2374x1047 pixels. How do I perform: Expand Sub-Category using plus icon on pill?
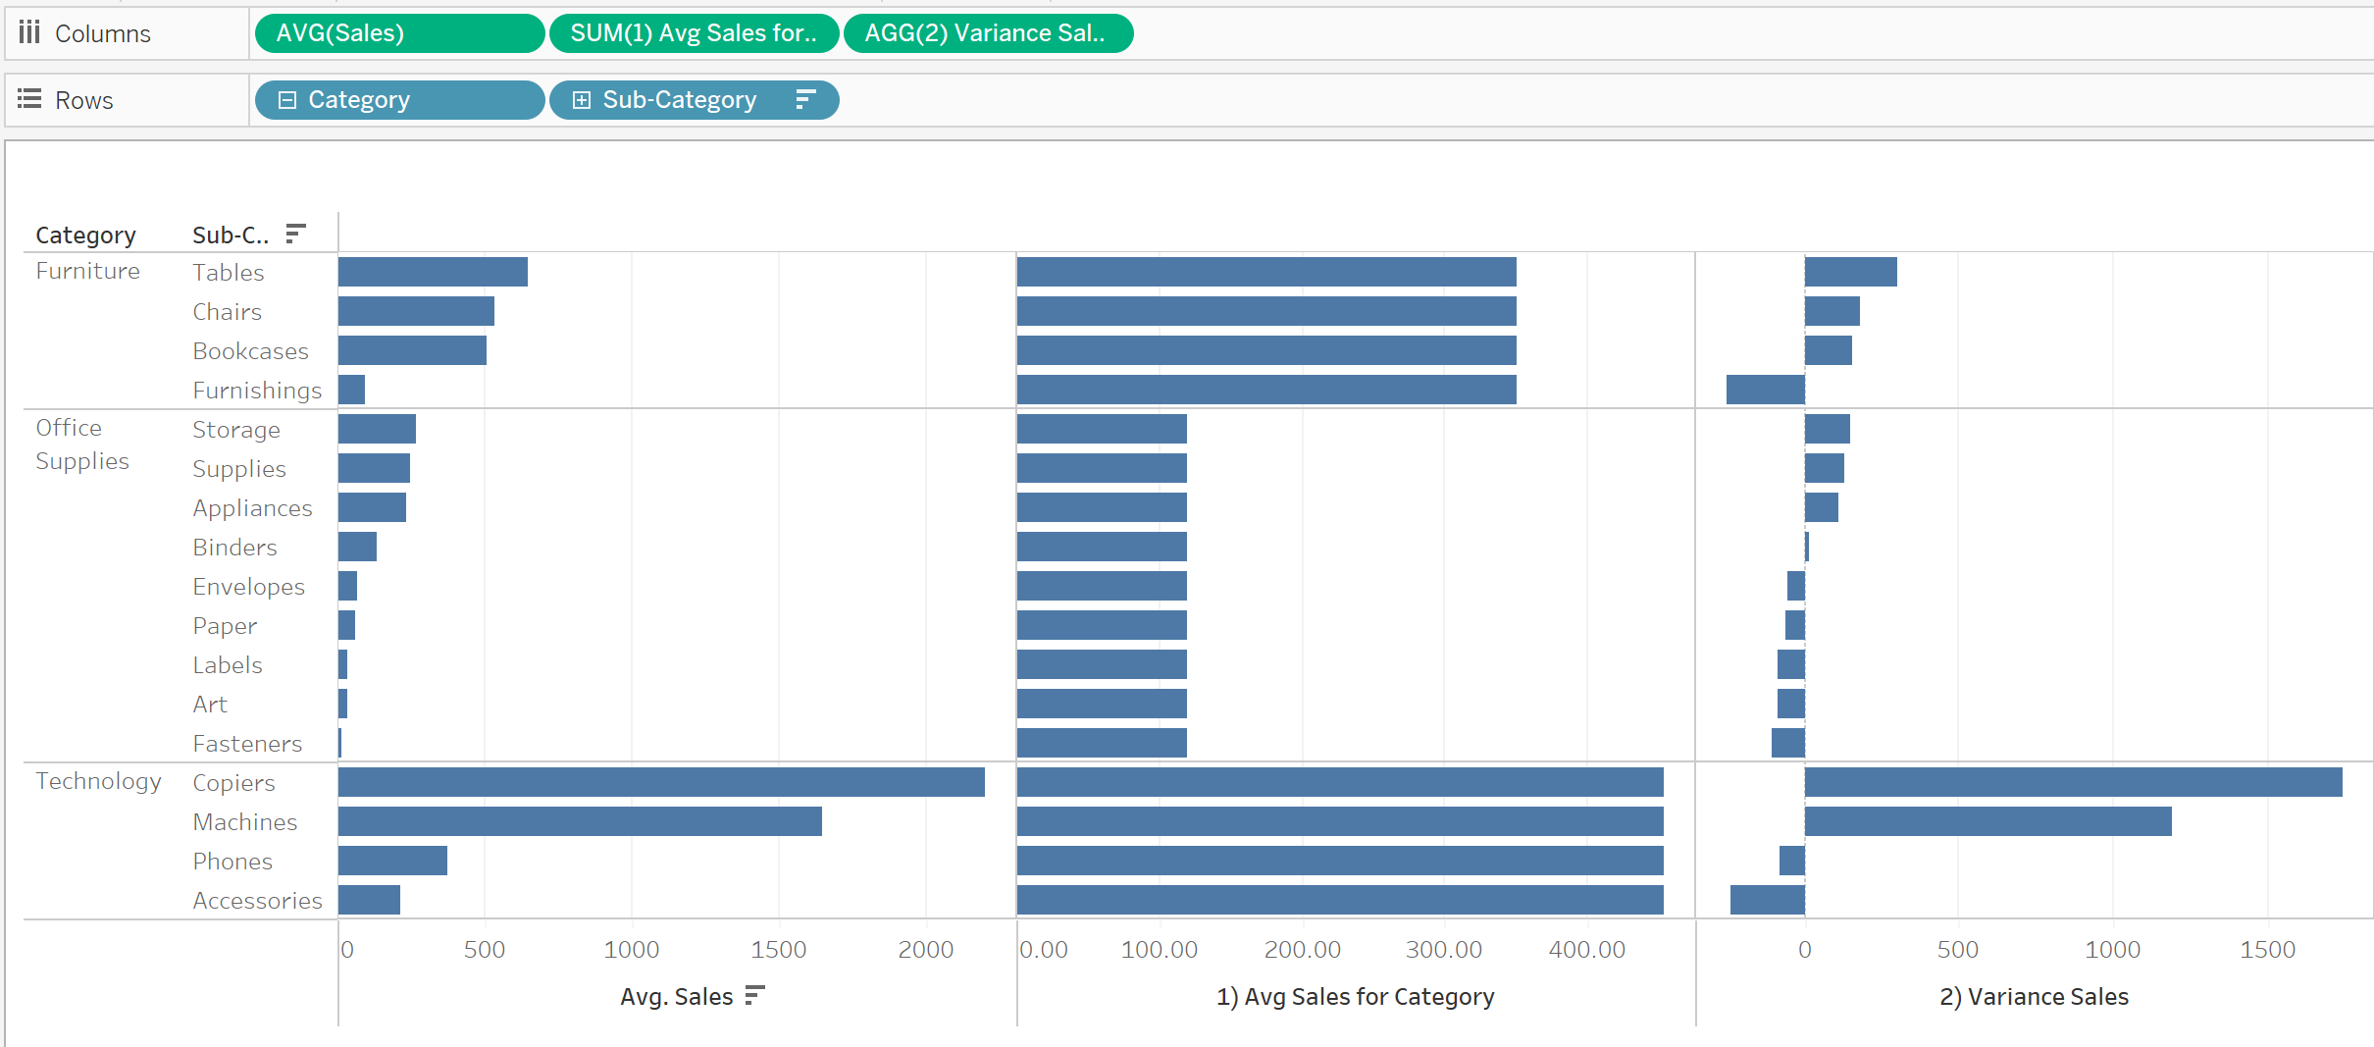tap(582, 100)
